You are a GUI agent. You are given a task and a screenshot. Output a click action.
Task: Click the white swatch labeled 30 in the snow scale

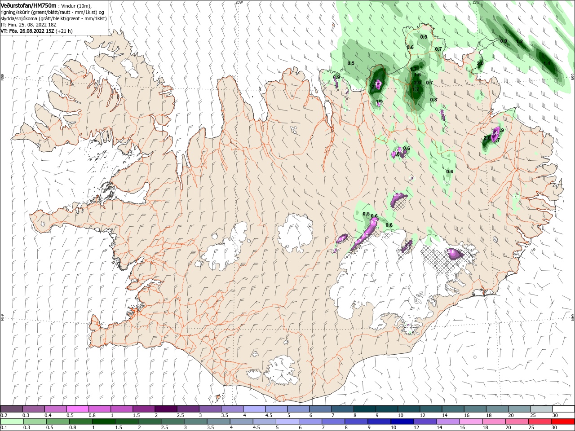click(x=563, y=409)
